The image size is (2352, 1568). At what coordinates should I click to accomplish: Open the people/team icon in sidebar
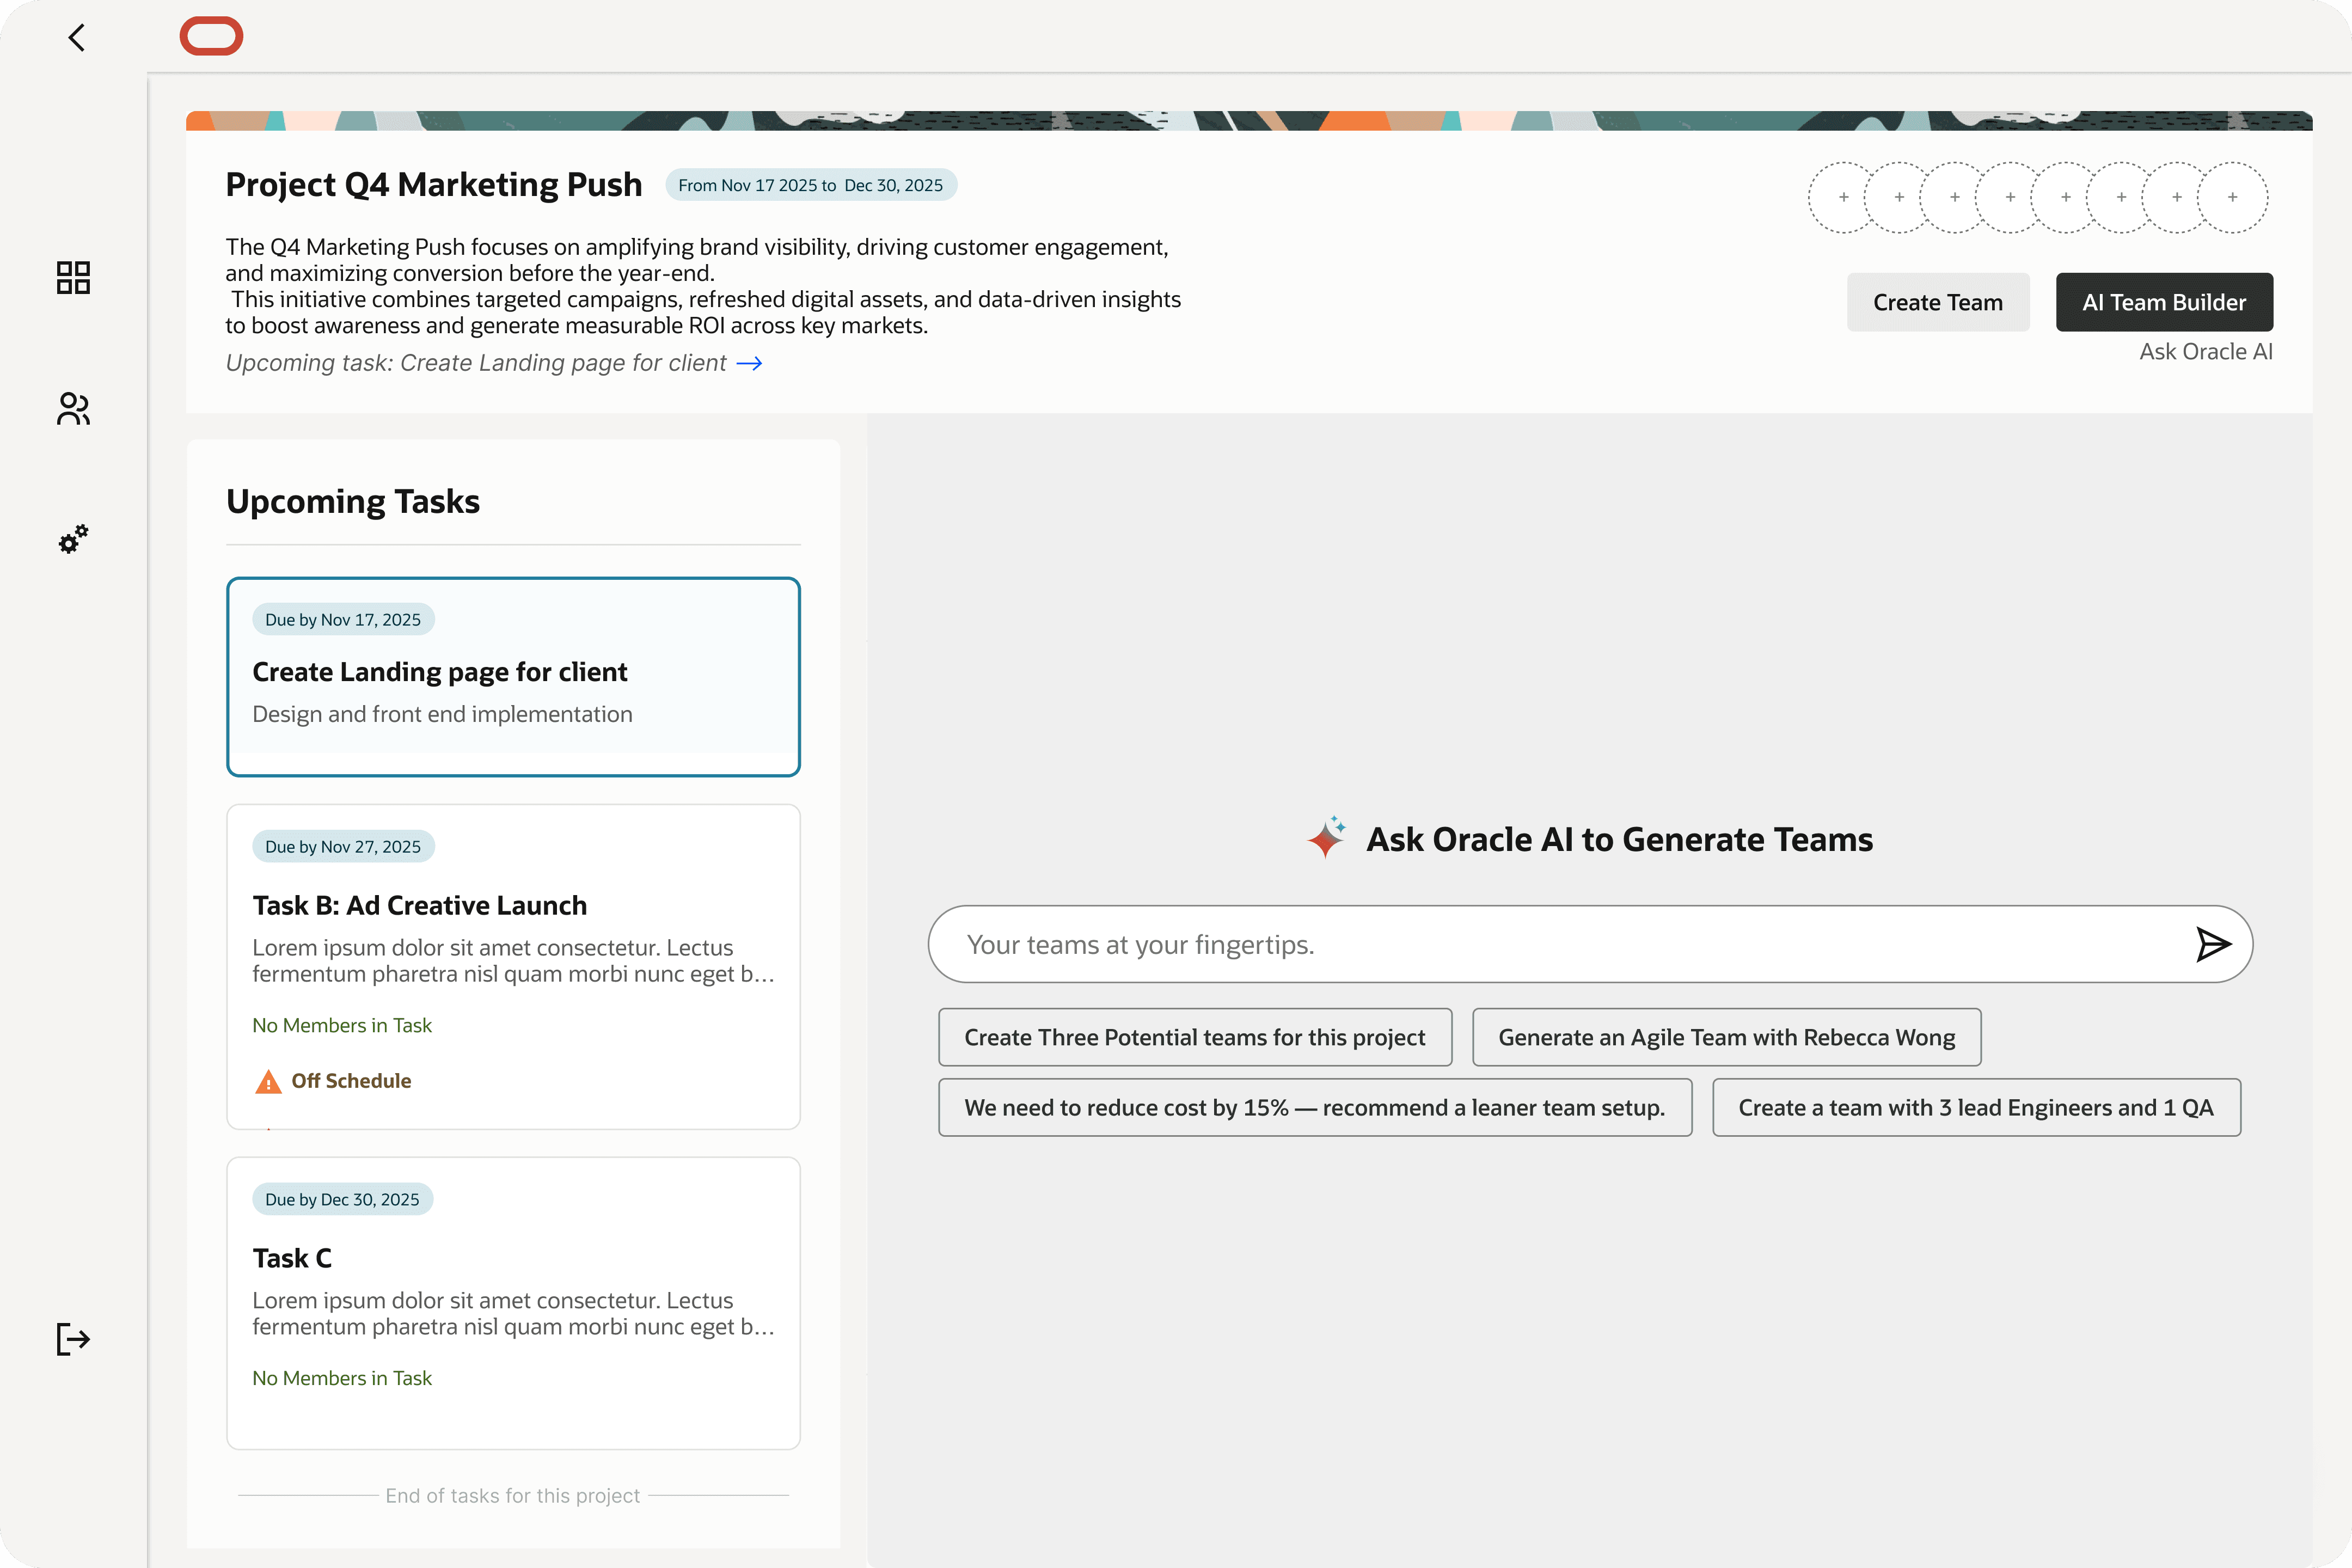tap(73, 408)
